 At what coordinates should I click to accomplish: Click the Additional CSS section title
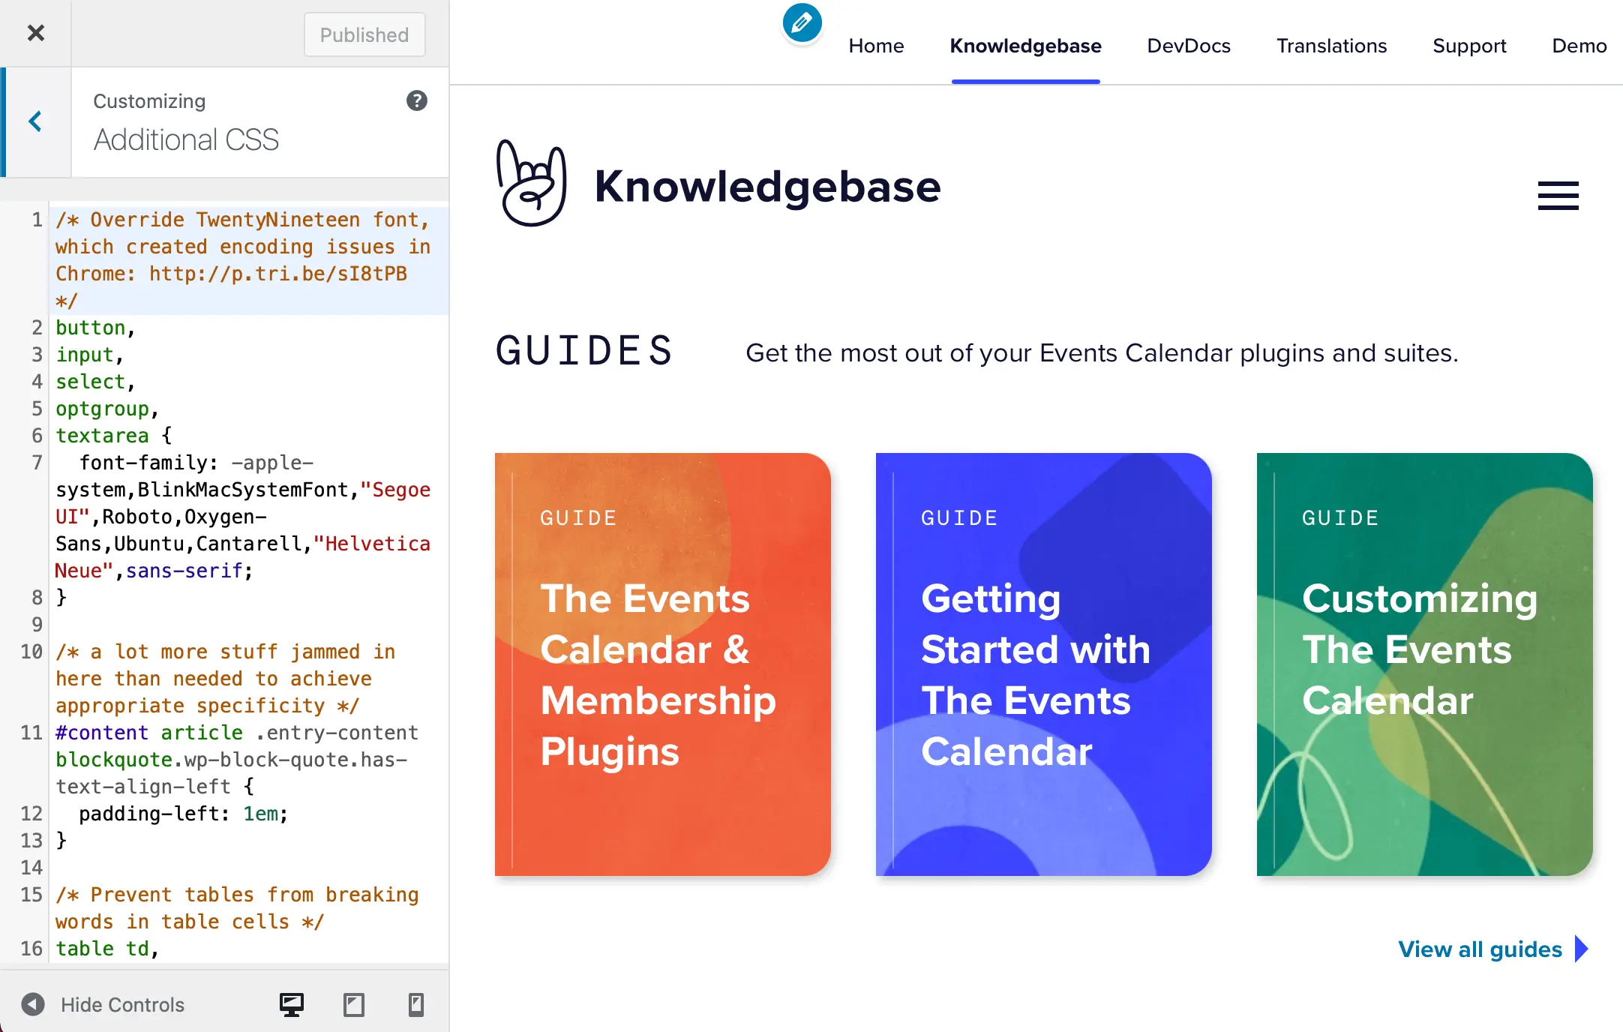[186, 139]
